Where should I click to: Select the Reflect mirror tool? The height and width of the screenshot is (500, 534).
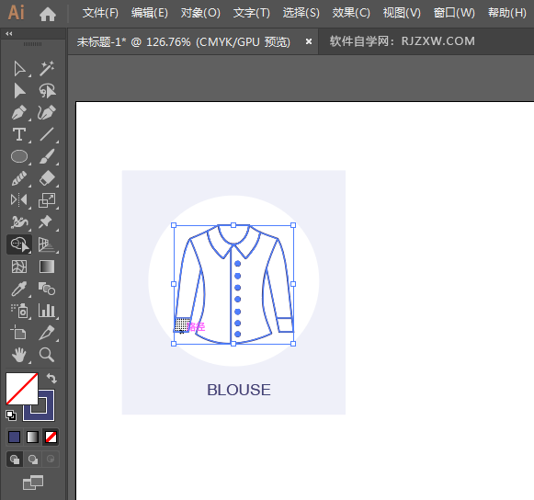pyautogui.click(x=18, y=200)
